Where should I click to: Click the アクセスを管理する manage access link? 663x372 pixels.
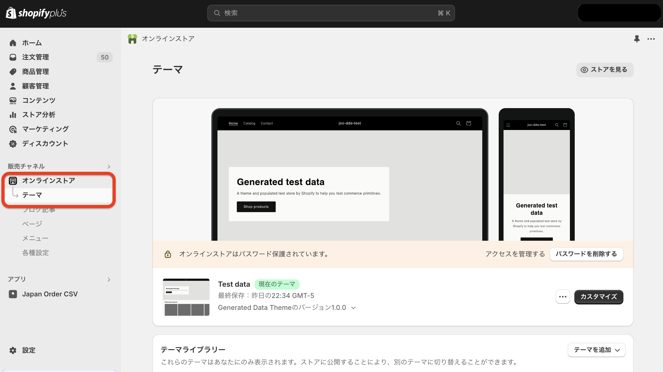tap(515, 254)
